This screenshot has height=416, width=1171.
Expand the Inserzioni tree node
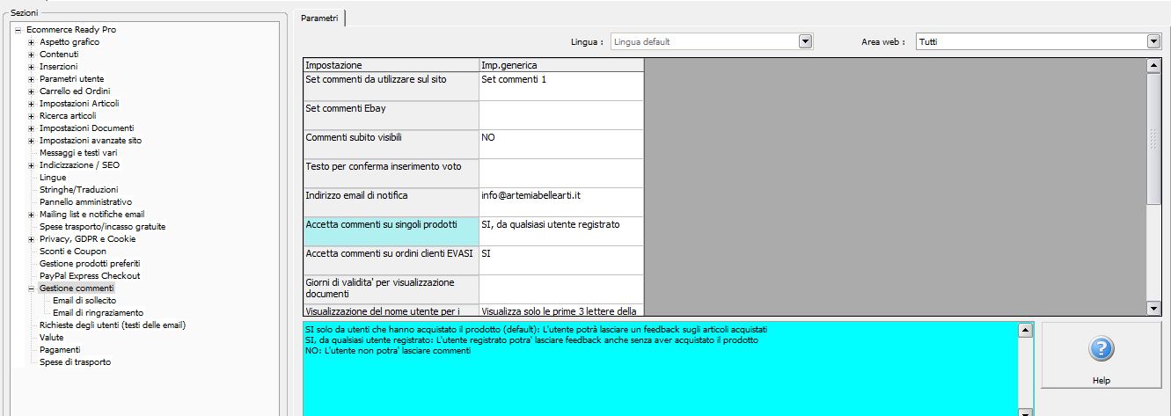[31, 67]
